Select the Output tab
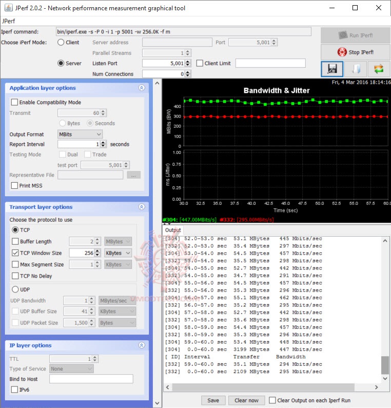 pos(173,230)
